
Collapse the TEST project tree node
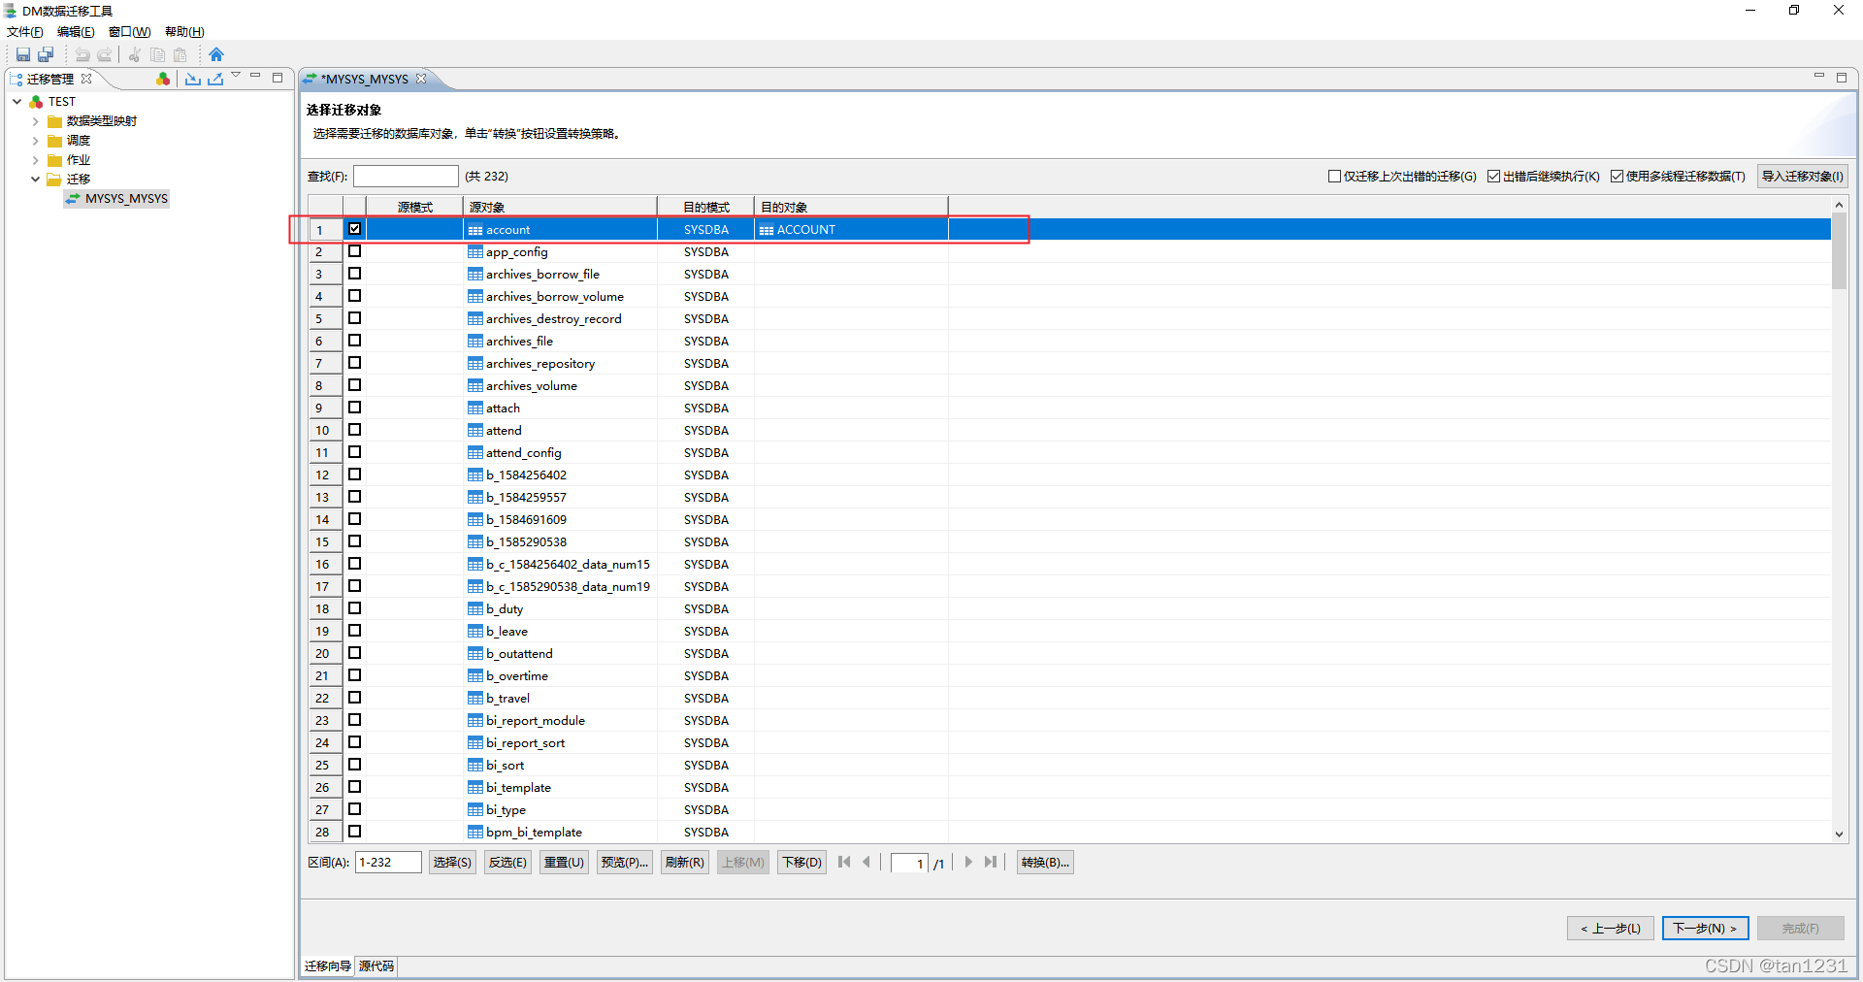[x=17, y=101]
